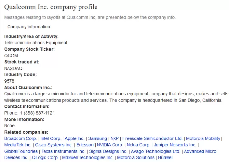Open the Broadcom Corp. related company link
Screen dimensions: 229x162
point(20,138)
